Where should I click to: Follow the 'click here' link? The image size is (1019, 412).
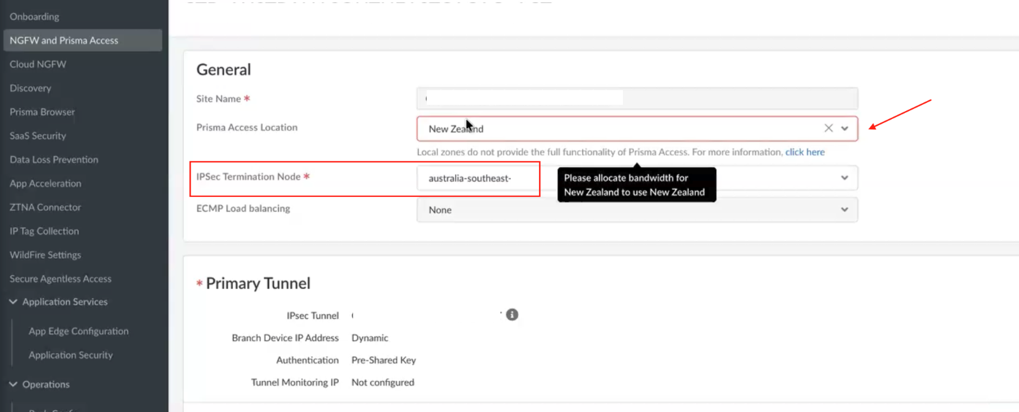(x=805, y=152)
